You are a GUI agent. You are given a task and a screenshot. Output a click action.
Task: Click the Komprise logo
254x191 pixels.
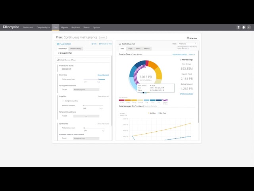(x=11, y=27)
